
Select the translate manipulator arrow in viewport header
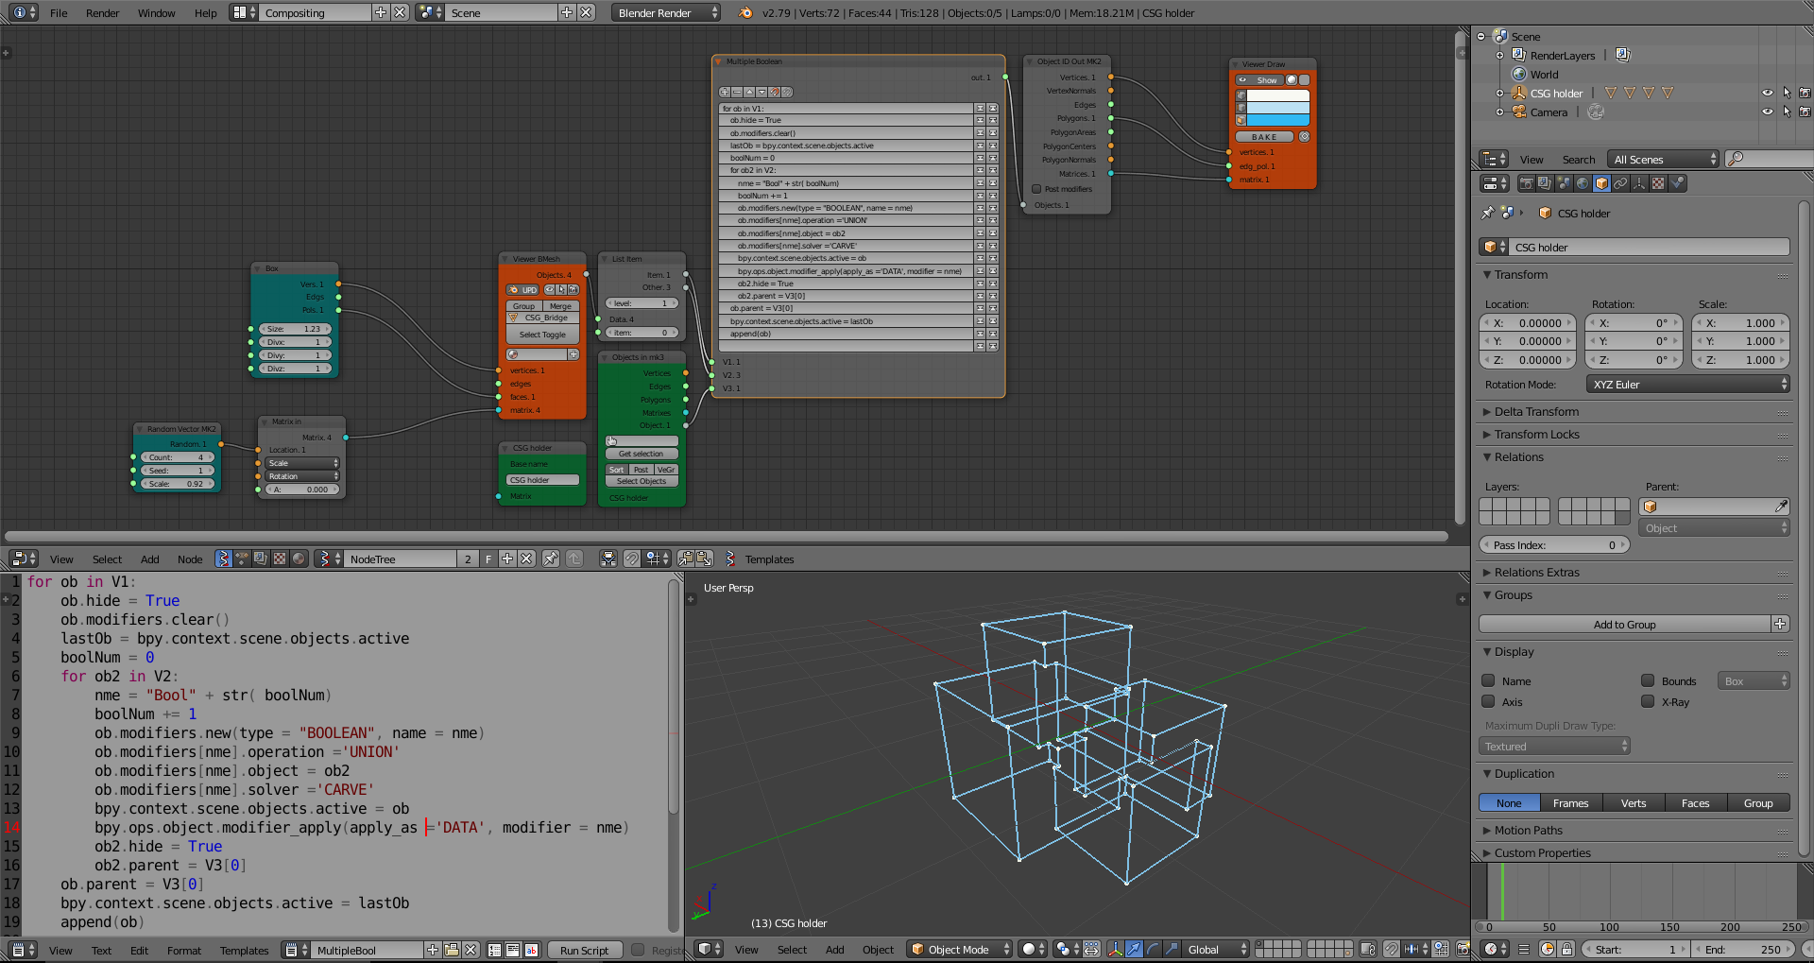pyautogui.click(x=1134, y=950)
